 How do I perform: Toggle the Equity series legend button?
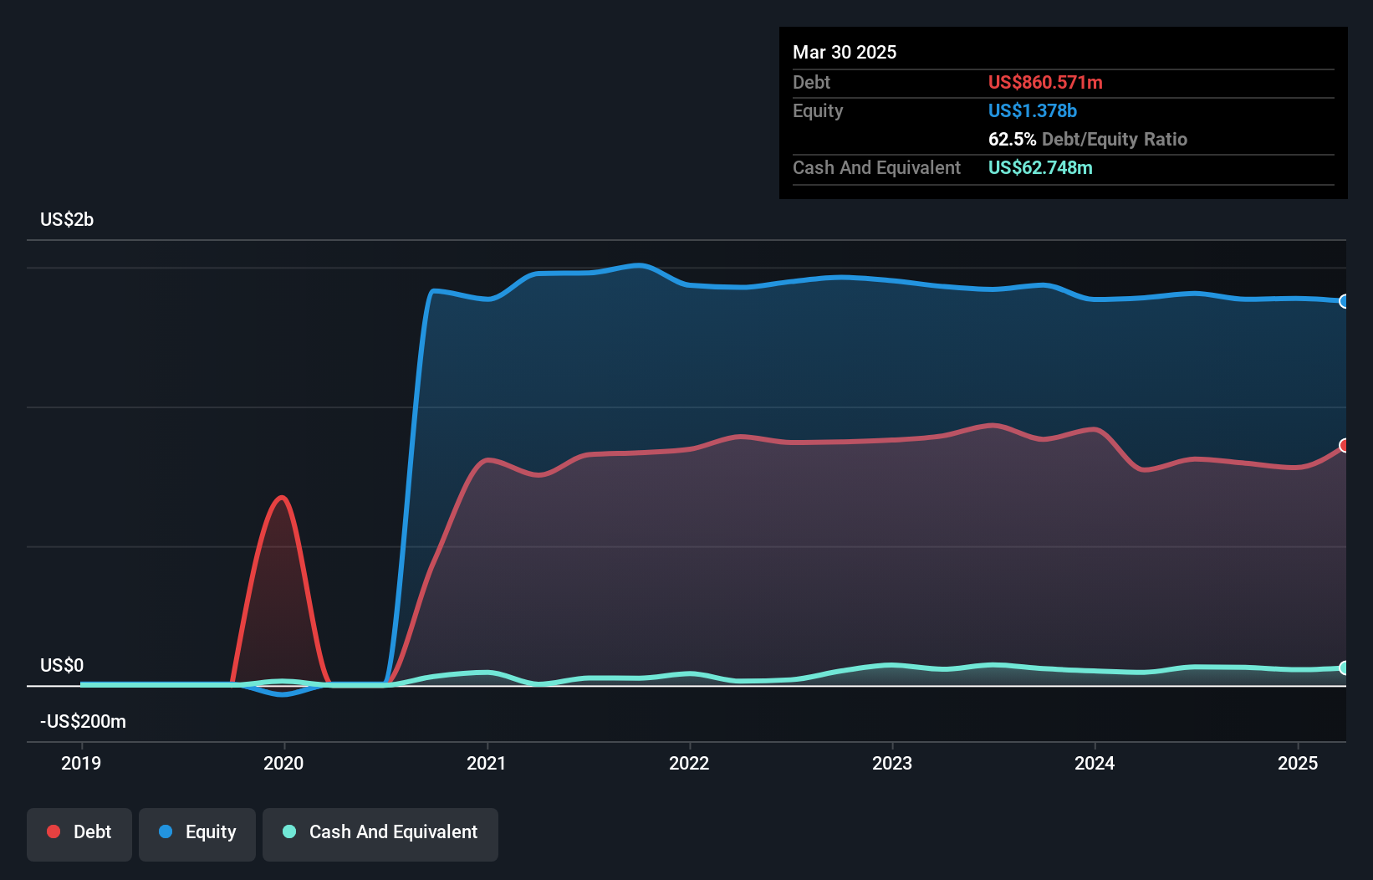tap(197, 834)
